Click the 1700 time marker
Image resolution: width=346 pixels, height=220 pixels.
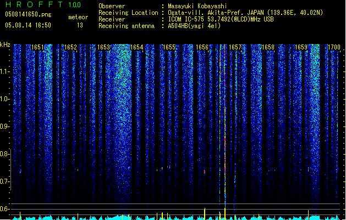coord(334,47)
